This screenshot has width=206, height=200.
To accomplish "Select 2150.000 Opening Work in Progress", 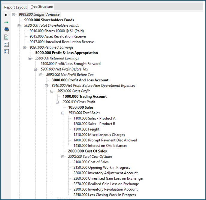I will tap(102, 168).
